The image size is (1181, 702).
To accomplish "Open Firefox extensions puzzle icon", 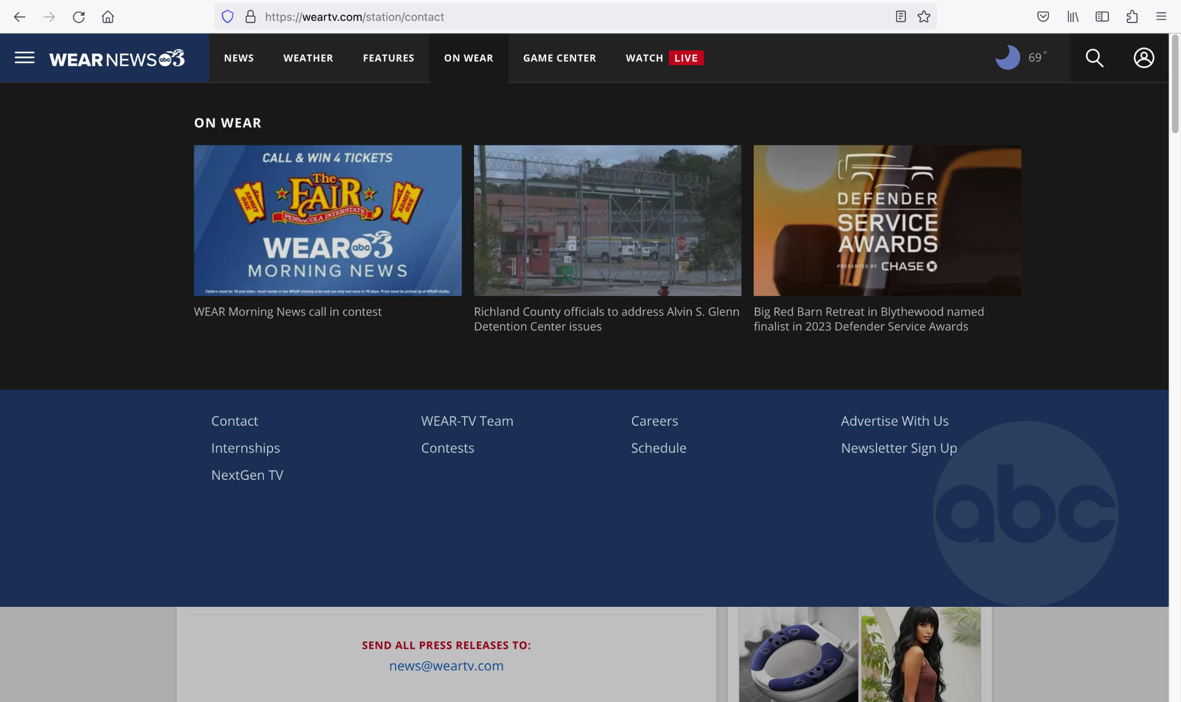I will pyautogui.click(x=1131, y=17).
